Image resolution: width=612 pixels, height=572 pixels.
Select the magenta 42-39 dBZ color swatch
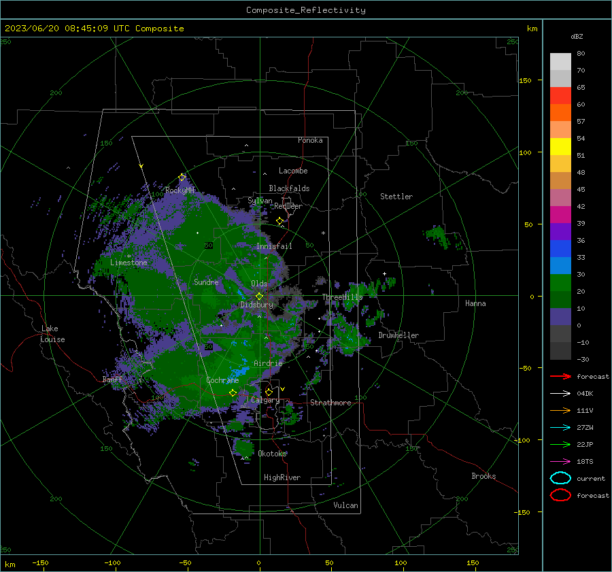(x=560, y=215)
